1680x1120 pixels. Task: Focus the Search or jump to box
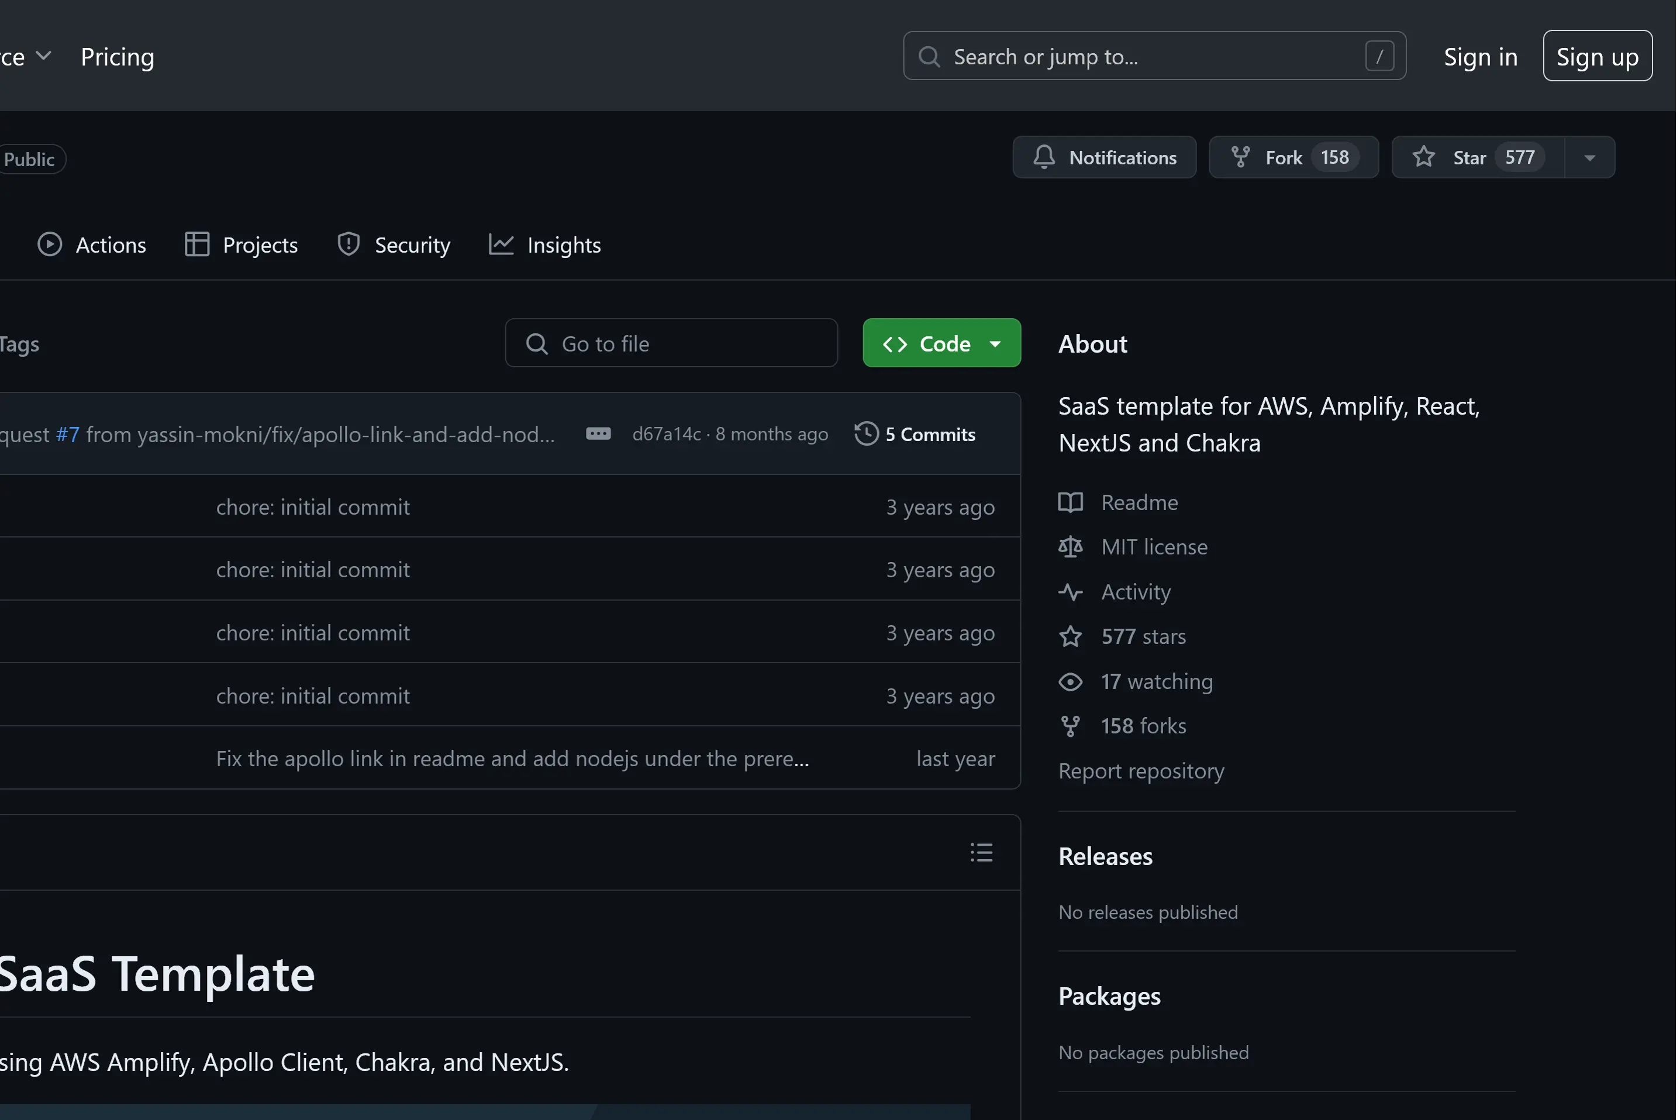click(x=1153, y=56)
